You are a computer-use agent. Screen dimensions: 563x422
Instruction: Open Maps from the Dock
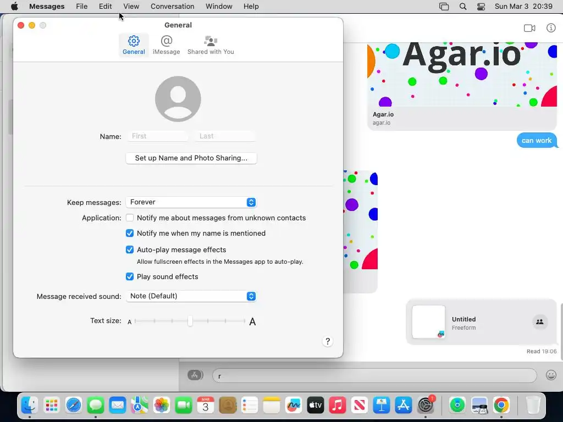click(x=139, y=406)
